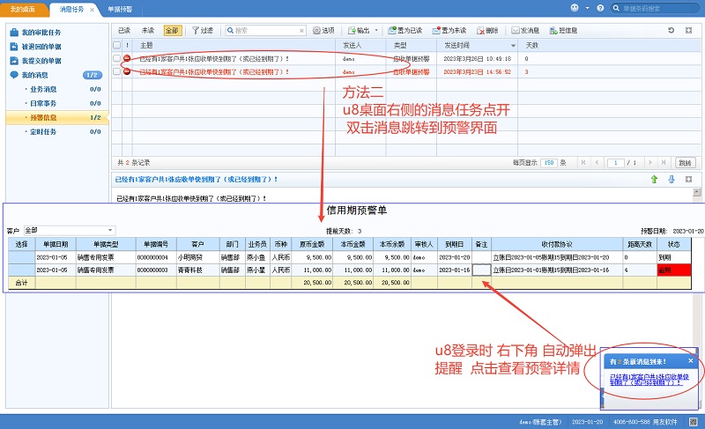Click the 过滤 filter icon
The height and width of the screenshot is (429, 705).
click(196, 31)
